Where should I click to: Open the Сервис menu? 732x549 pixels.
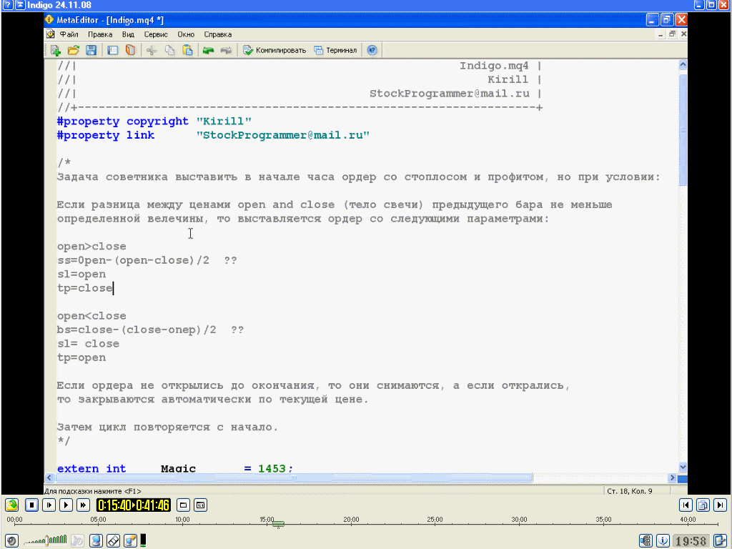pos(156,34)
